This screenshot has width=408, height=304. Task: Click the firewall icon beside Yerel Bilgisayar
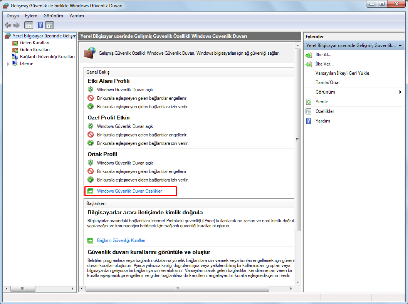[8, 36]
